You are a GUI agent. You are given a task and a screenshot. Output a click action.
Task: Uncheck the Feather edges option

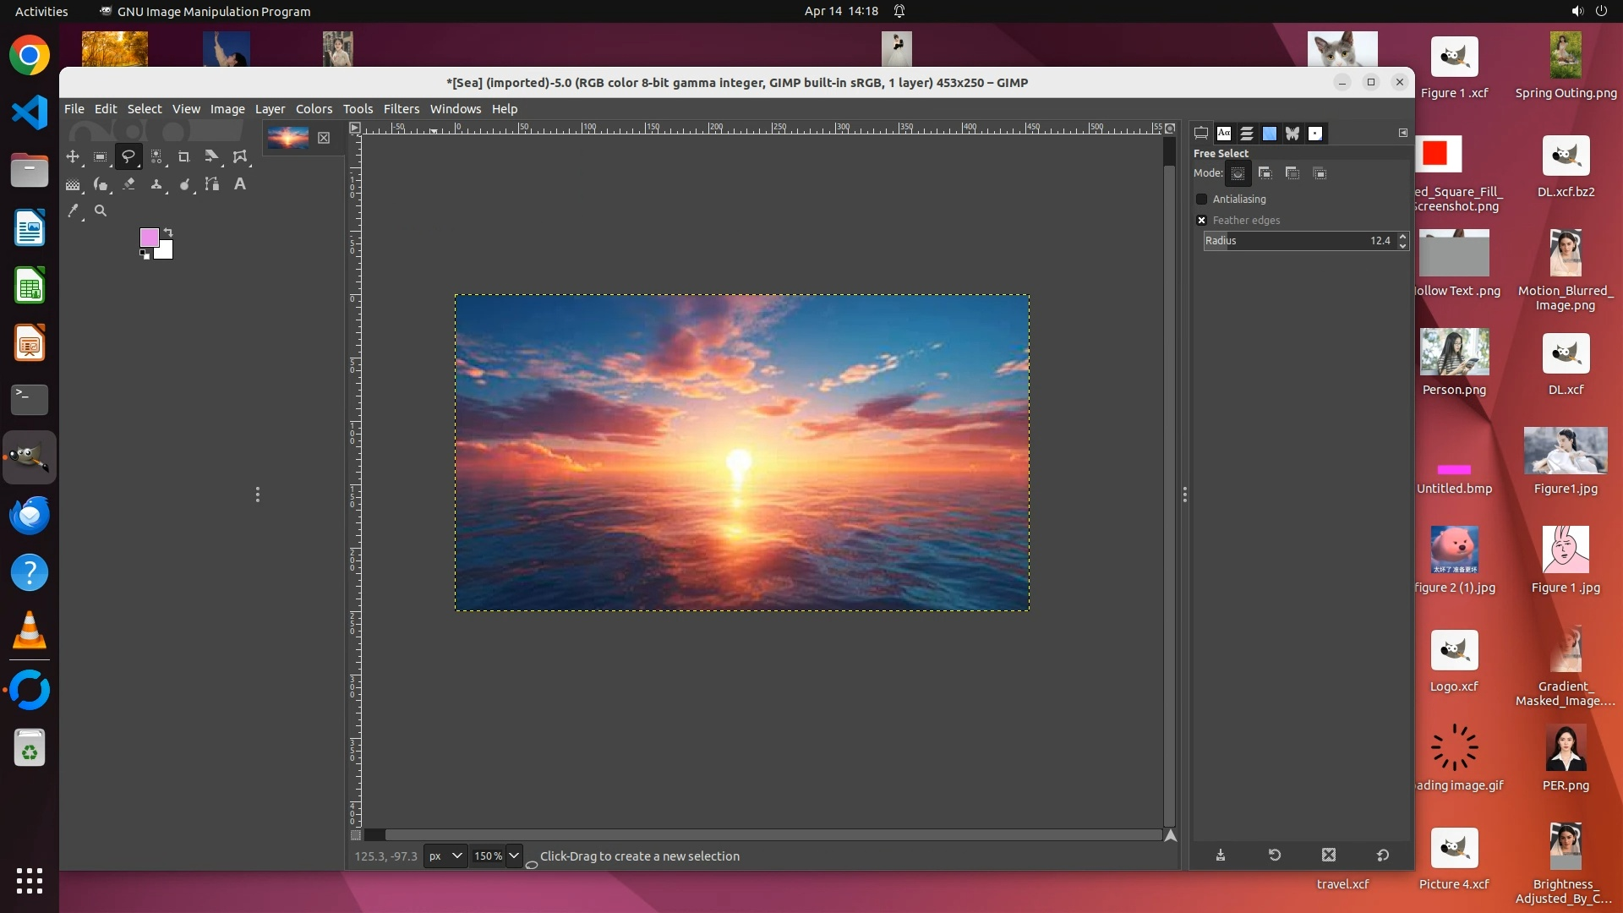(1201, 220)
